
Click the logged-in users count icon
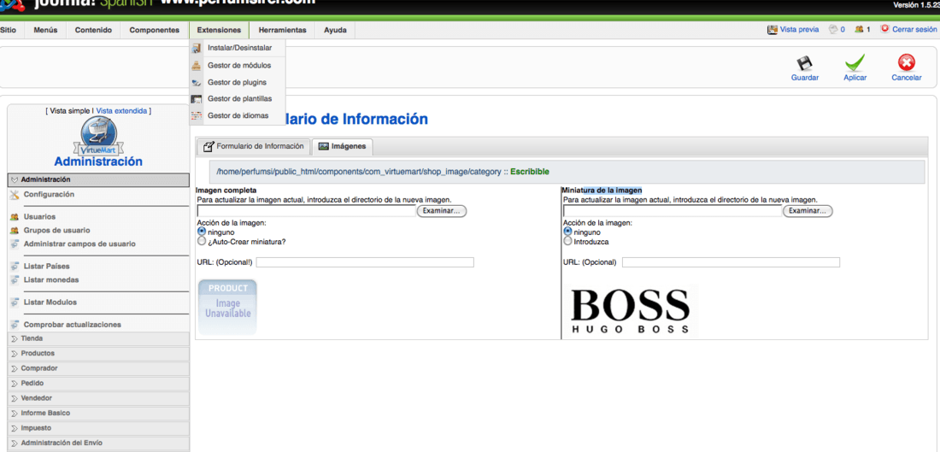click(x=859, y=29)
